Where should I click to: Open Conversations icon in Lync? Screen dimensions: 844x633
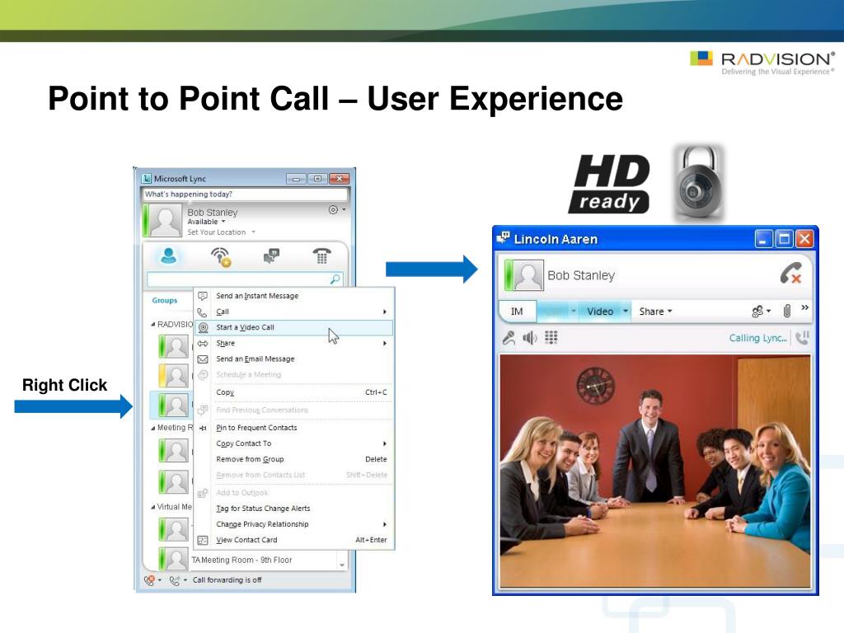pos(271,256)
